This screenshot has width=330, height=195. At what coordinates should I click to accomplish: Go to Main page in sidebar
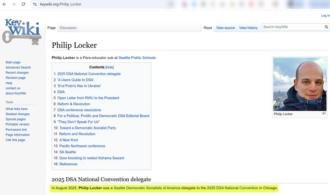(x=13, y=62)
